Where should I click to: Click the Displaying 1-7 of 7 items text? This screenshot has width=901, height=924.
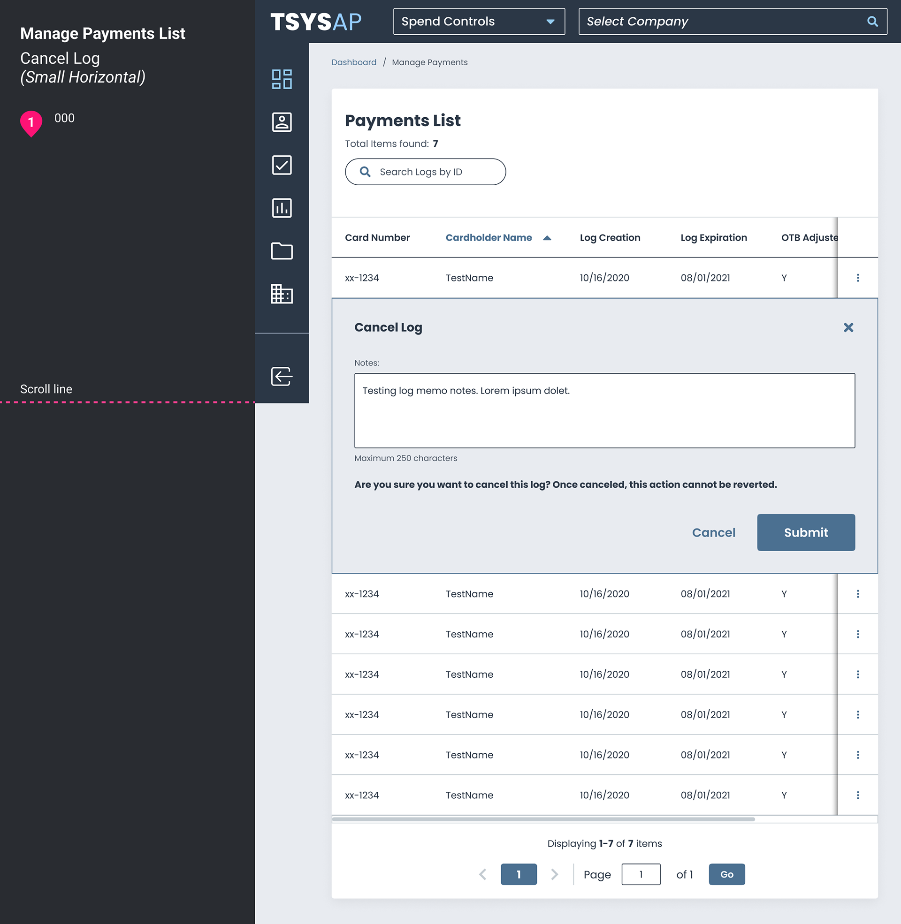tap(604, 844)
